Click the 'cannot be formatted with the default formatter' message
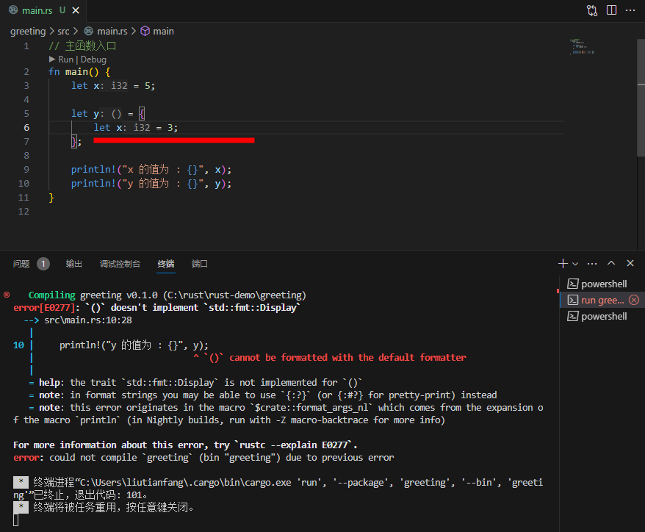 point(347,358)
